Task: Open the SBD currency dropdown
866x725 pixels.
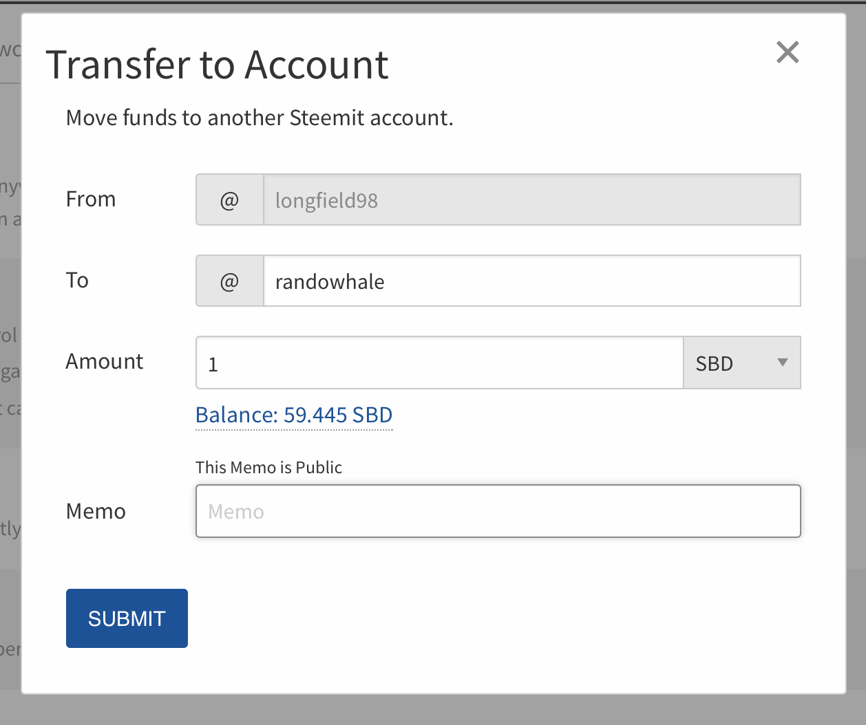Action: [x=742, y=362]
